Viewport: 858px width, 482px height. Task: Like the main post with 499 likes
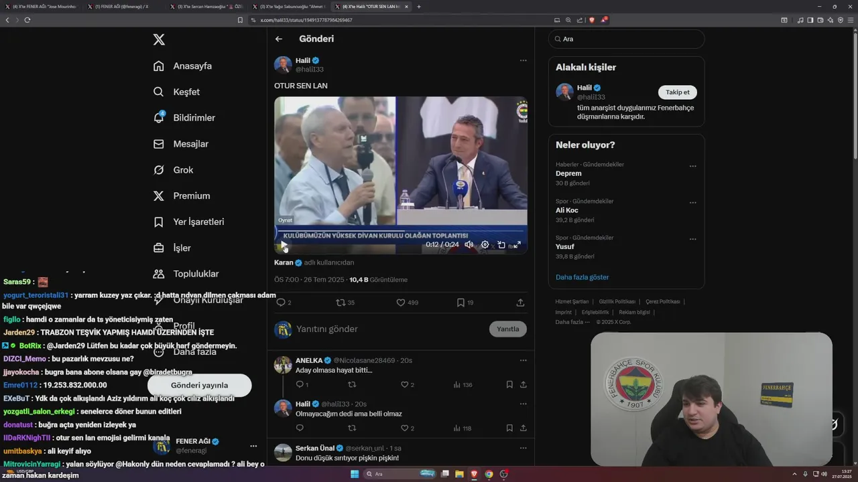tap(407, 303)
